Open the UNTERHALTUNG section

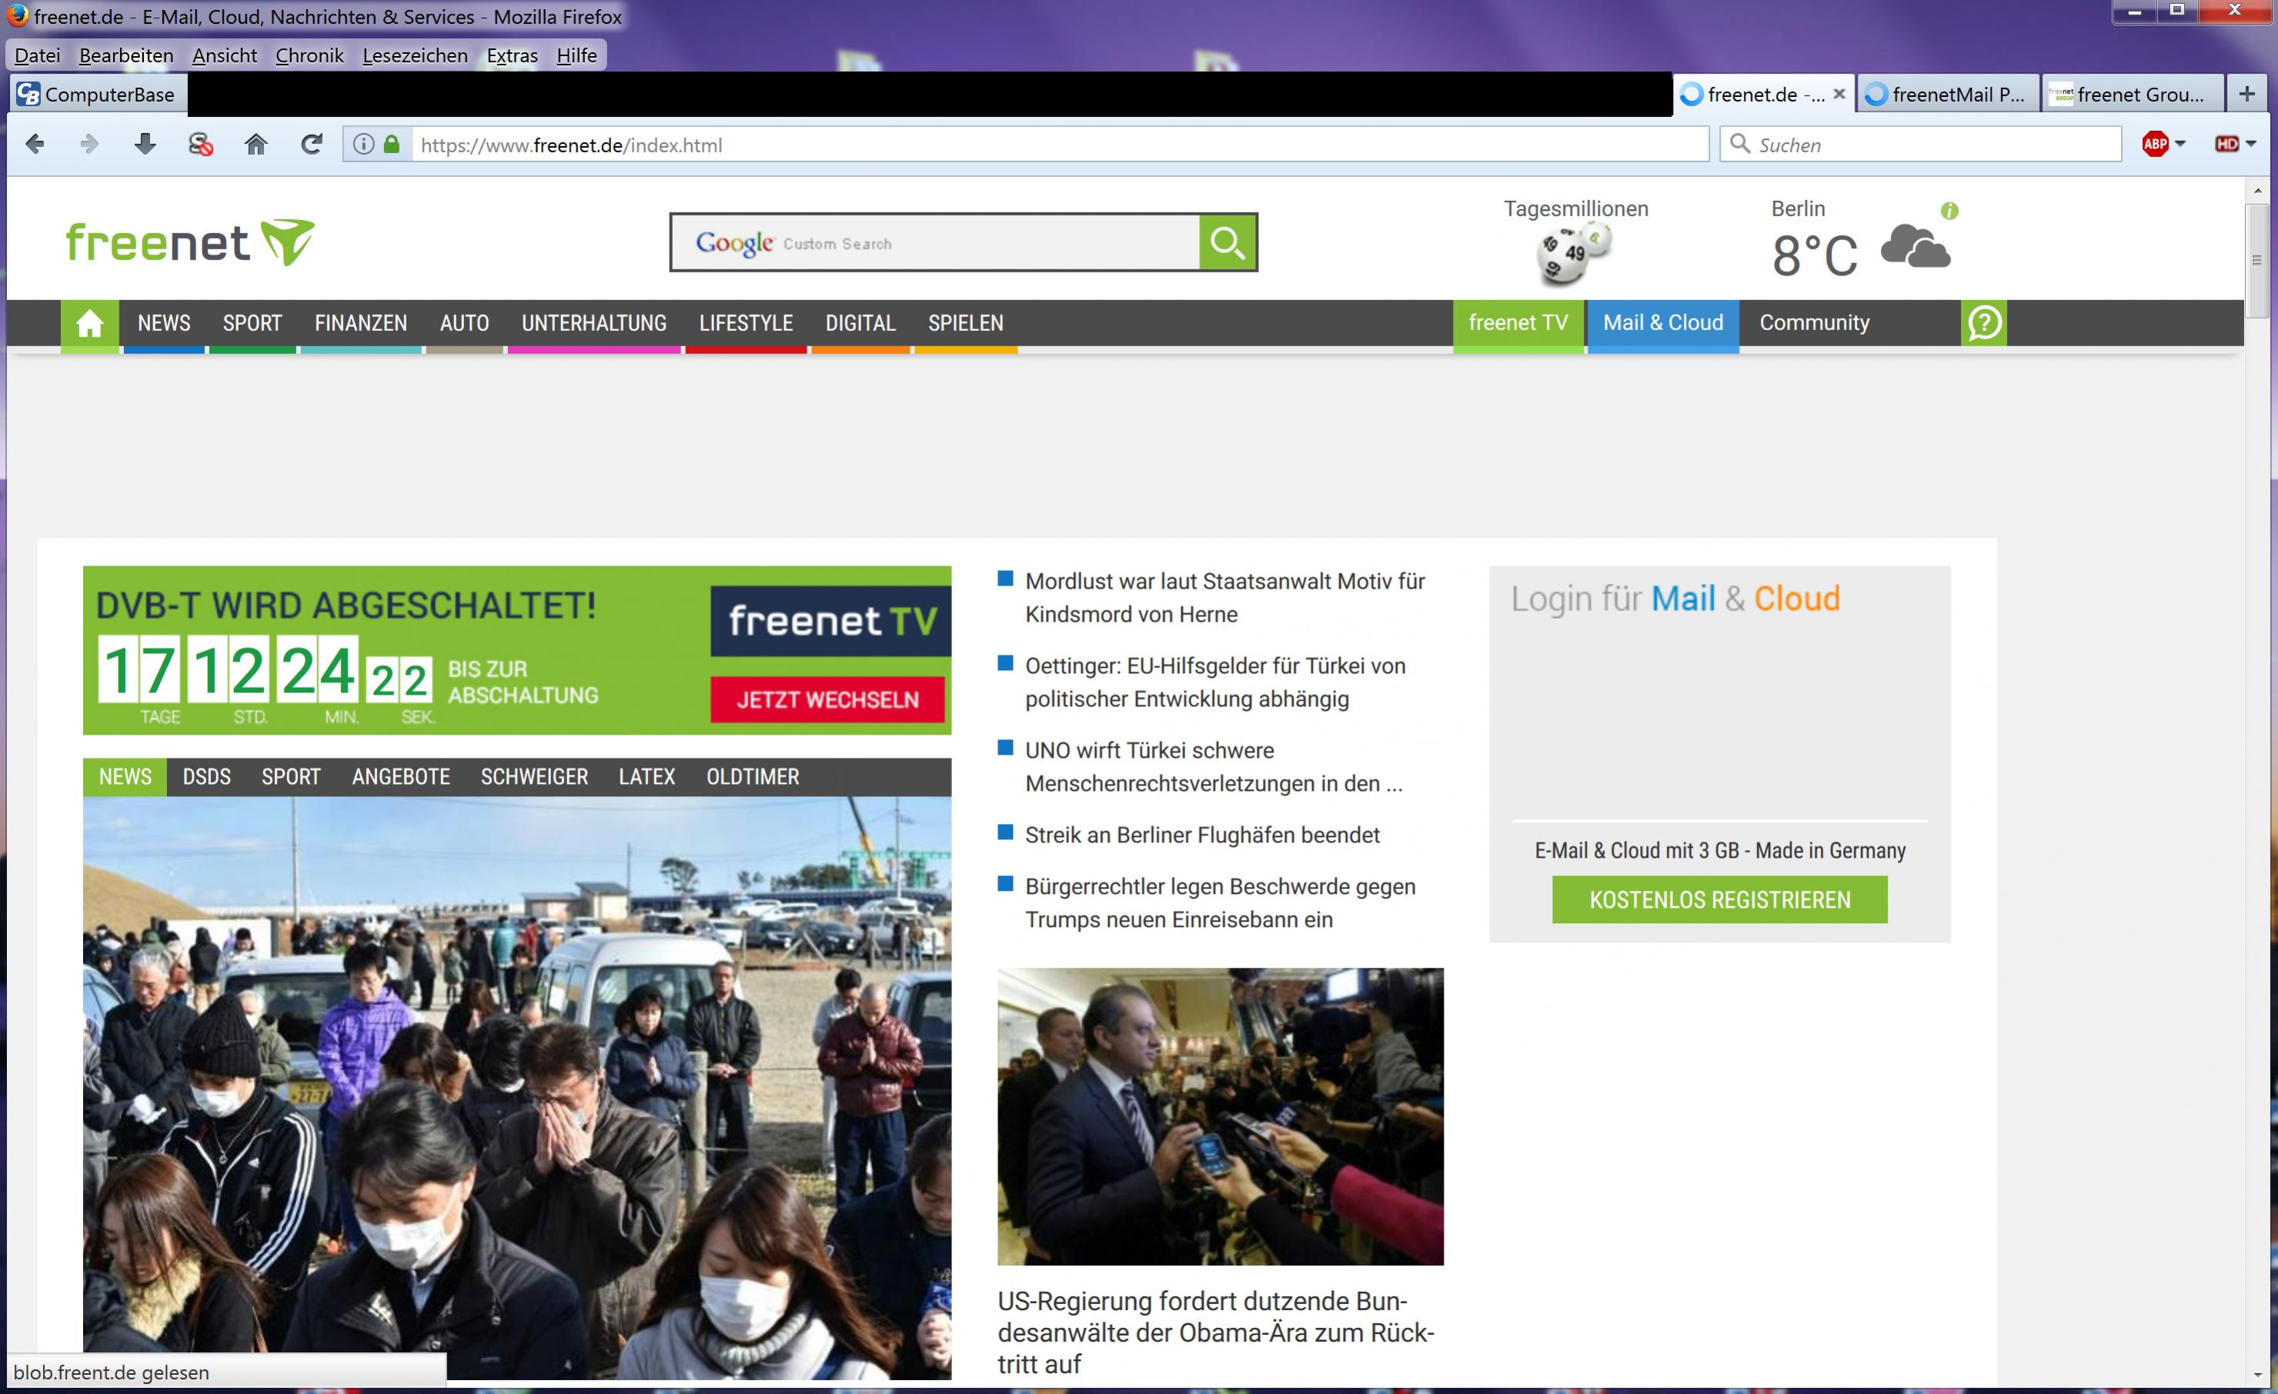tap(594, 324)
